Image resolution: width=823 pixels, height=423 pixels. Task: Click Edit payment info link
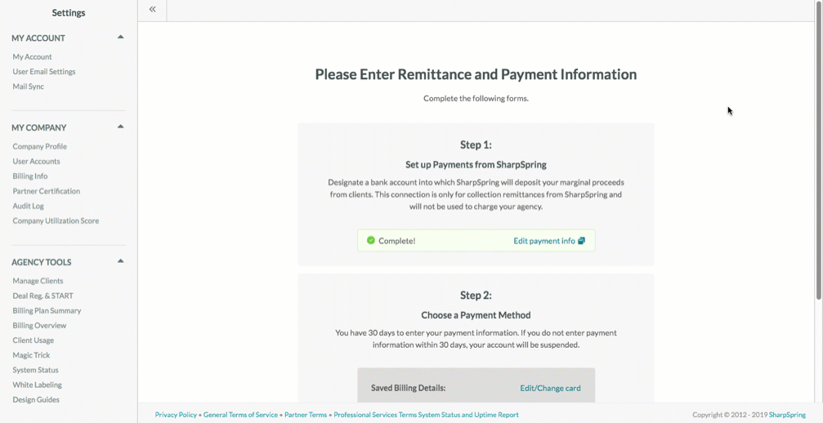coord(544,241)
